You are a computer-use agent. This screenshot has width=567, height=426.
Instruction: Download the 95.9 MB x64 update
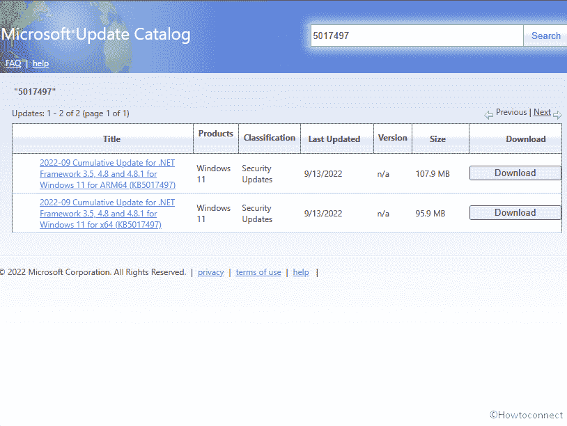(x=515, y=213)
